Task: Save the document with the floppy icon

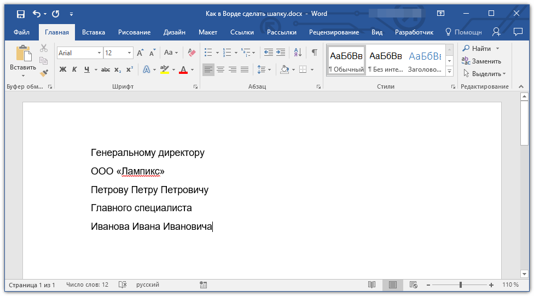Action: click(21, 14)
